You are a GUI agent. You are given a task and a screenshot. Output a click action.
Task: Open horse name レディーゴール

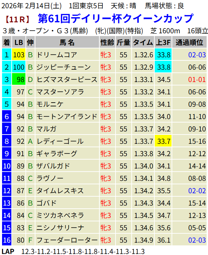60,141
